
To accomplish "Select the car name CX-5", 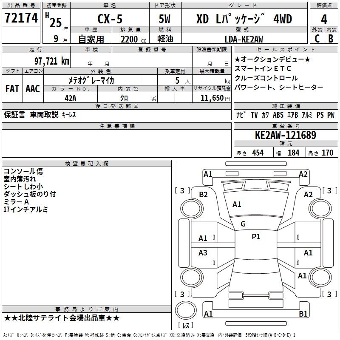I will pos(110,19).
